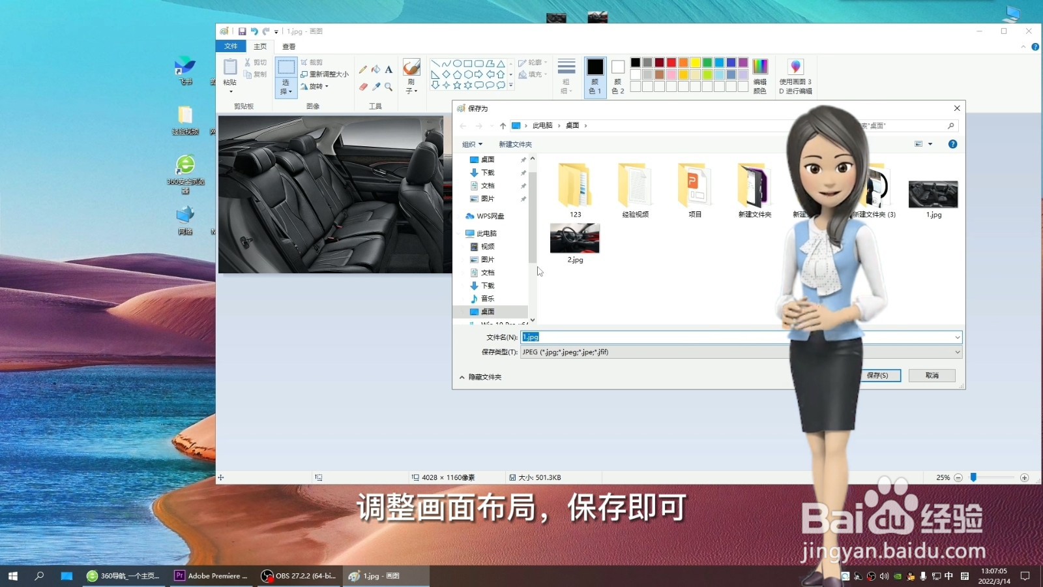Select the Fill with color bucket tool

click(x=376, y=69)
